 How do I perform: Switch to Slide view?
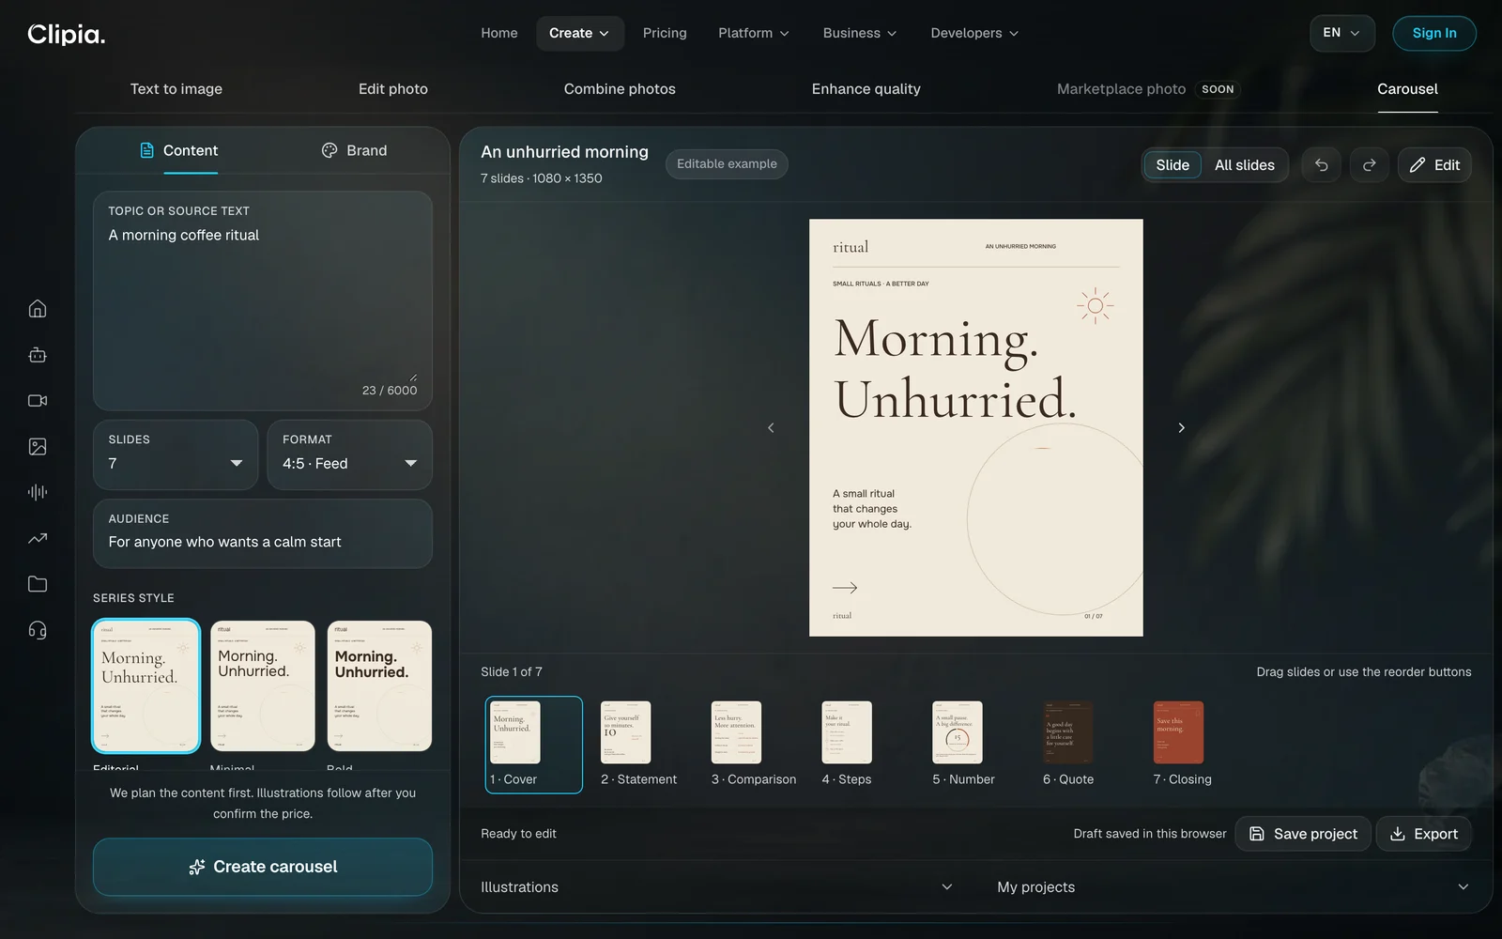1172,165
